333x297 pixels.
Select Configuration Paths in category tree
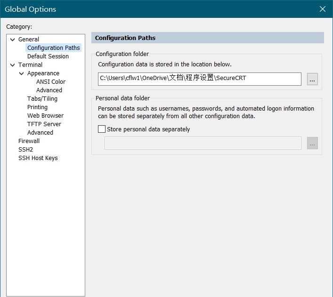pos(54,48)
